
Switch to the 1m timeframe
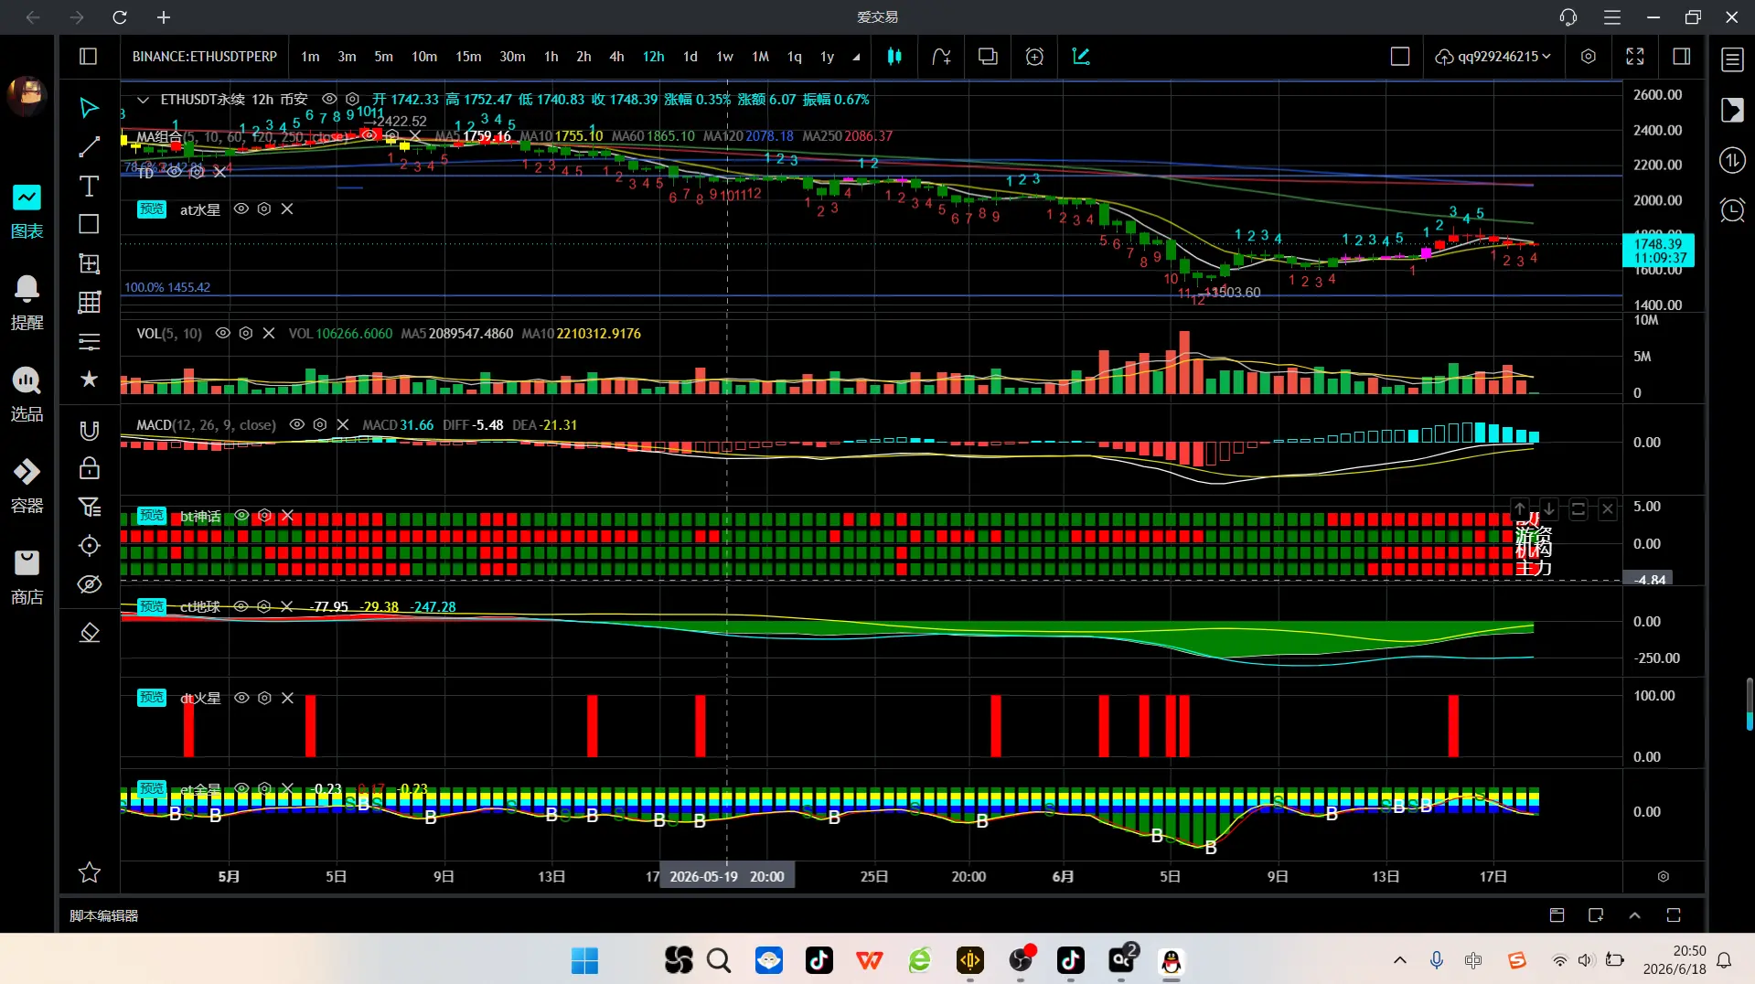[310, 57]
